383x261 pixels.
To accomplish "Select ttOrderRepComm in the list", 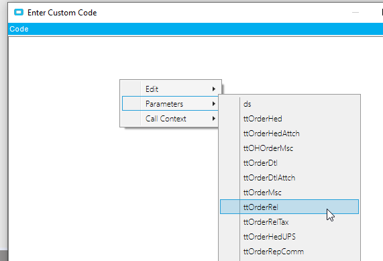I will [290, 252].
